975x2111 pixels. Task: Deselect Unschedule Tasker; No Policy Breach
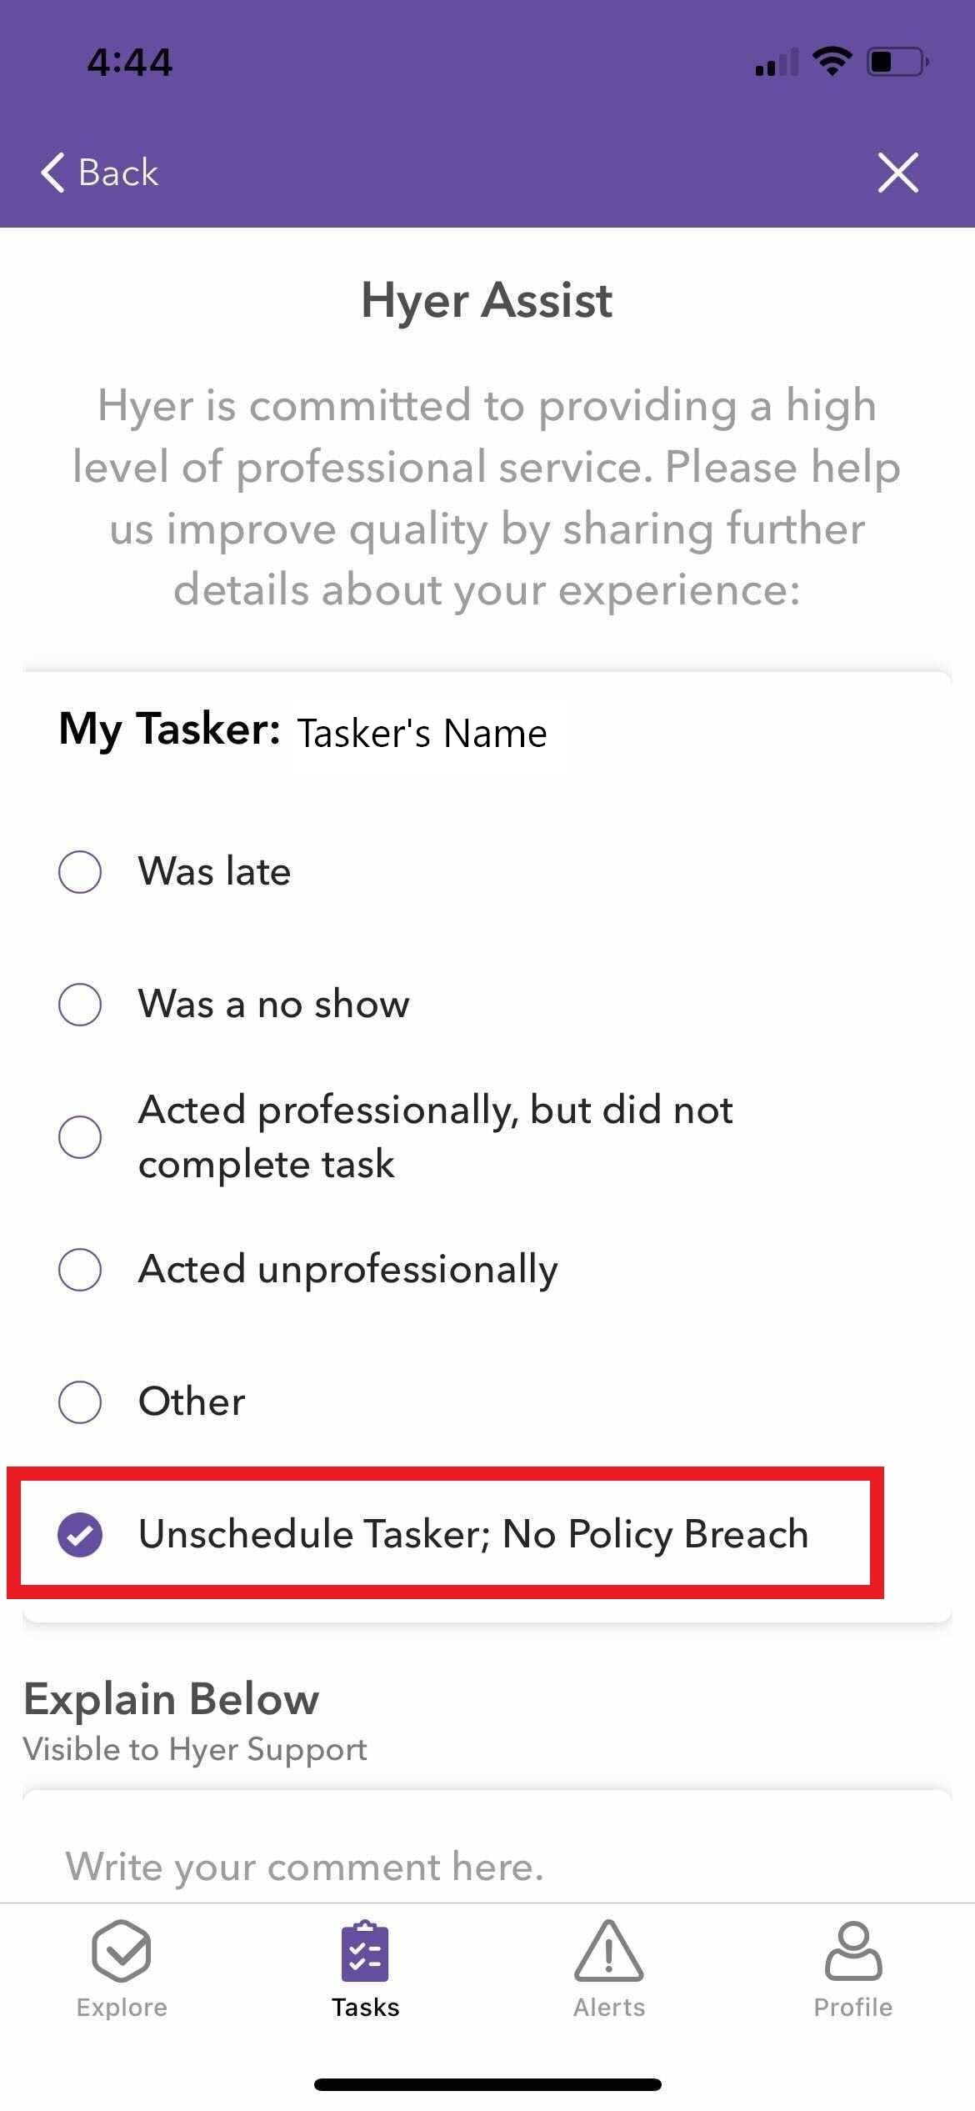pyautogui.click(x=80, y=1534)
